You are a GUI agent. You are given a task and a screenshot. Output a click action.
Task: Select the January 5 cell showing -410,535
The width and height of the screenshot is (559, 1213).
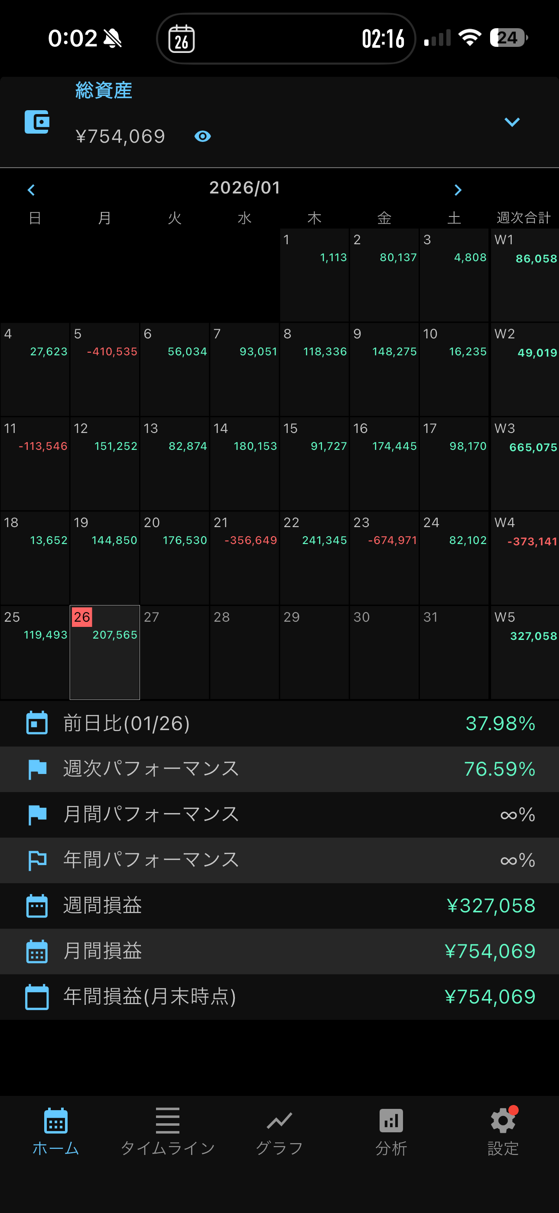(104, 369)
